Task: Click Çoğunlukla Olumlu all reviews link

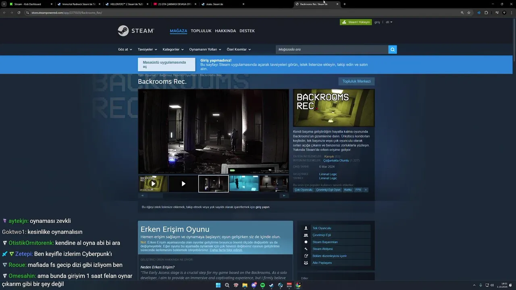Action: [336, 160]
